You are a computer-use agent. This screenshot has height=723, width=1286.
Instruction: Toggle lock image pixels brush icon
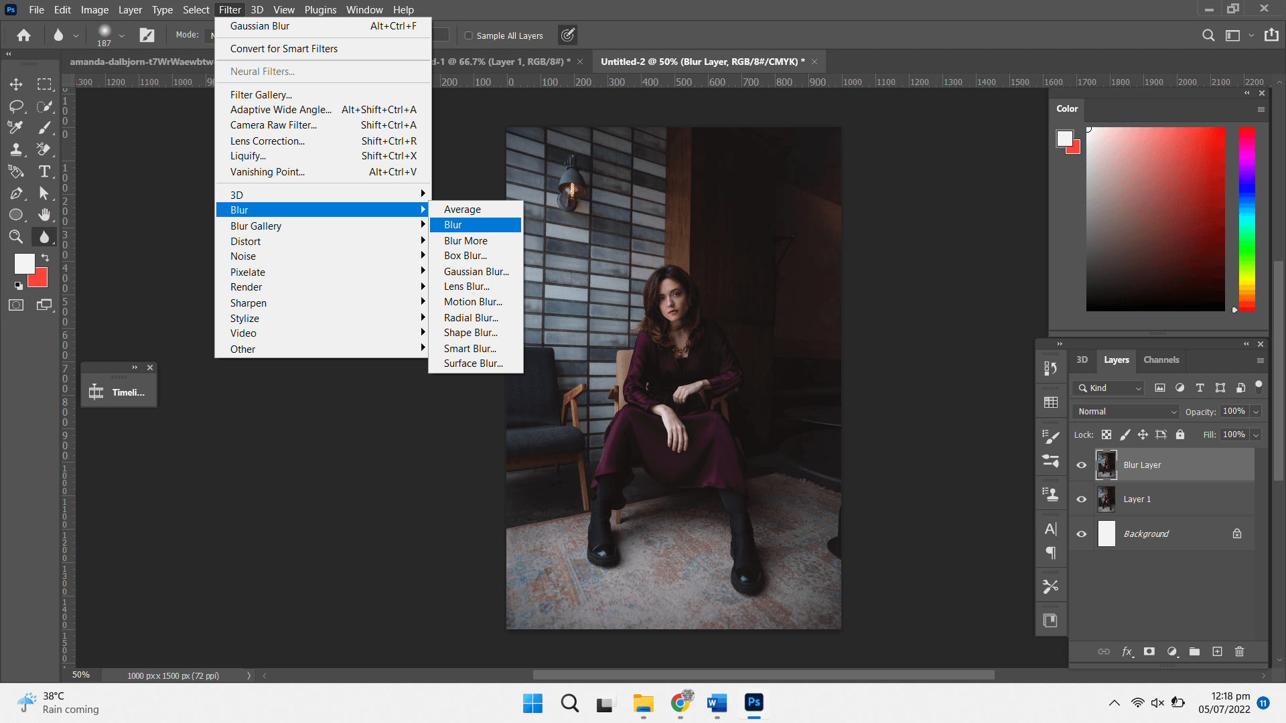[x=1125, y=434]
